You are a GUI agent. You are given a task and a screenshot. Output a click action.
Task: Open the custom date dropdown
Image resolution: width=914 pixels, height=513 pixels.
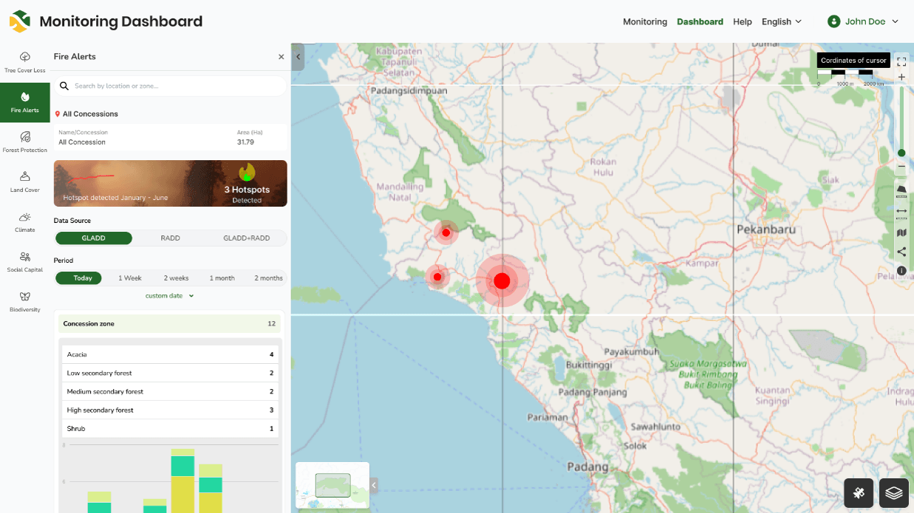(169, 296)
